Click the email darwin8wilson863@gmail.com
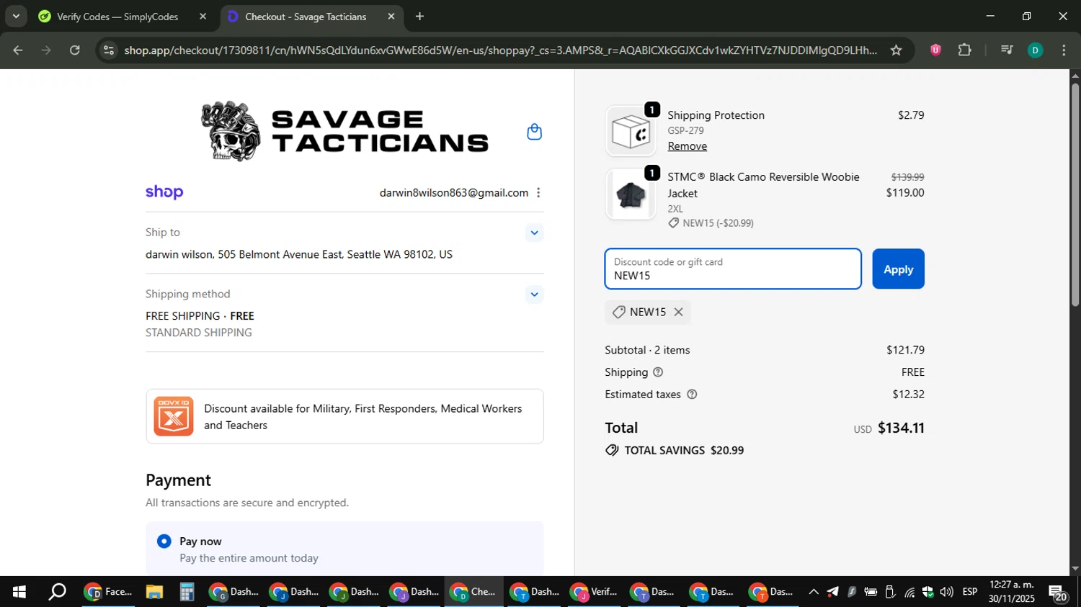Viewport: 1081px width, 607px height. pyautogui.click(x=454, y=193)
